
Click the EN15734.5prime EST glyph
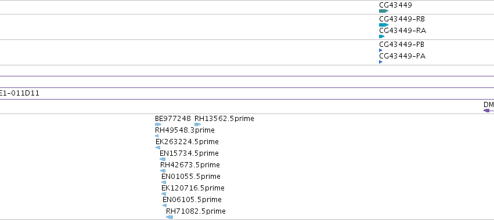(x=163, y=159)
